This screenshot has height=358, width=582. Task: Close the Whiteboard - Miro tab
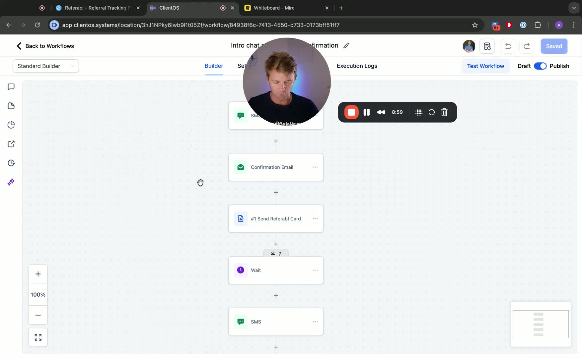coord(327,8)
